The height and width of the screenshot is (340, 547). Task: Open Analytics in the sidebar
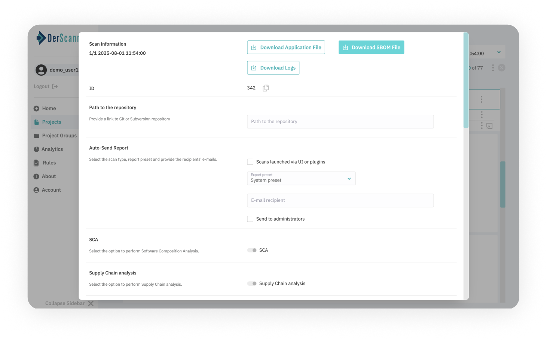(48, 149)
